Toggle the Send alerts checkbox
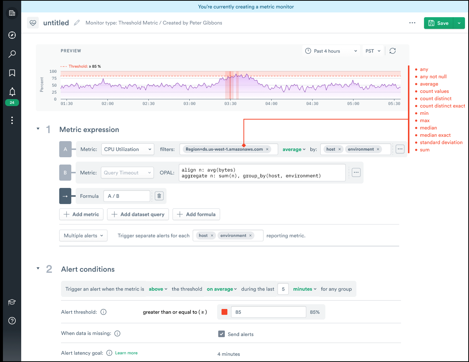The height and width of the screenshot is (362, 469). [x=222, y=334]
